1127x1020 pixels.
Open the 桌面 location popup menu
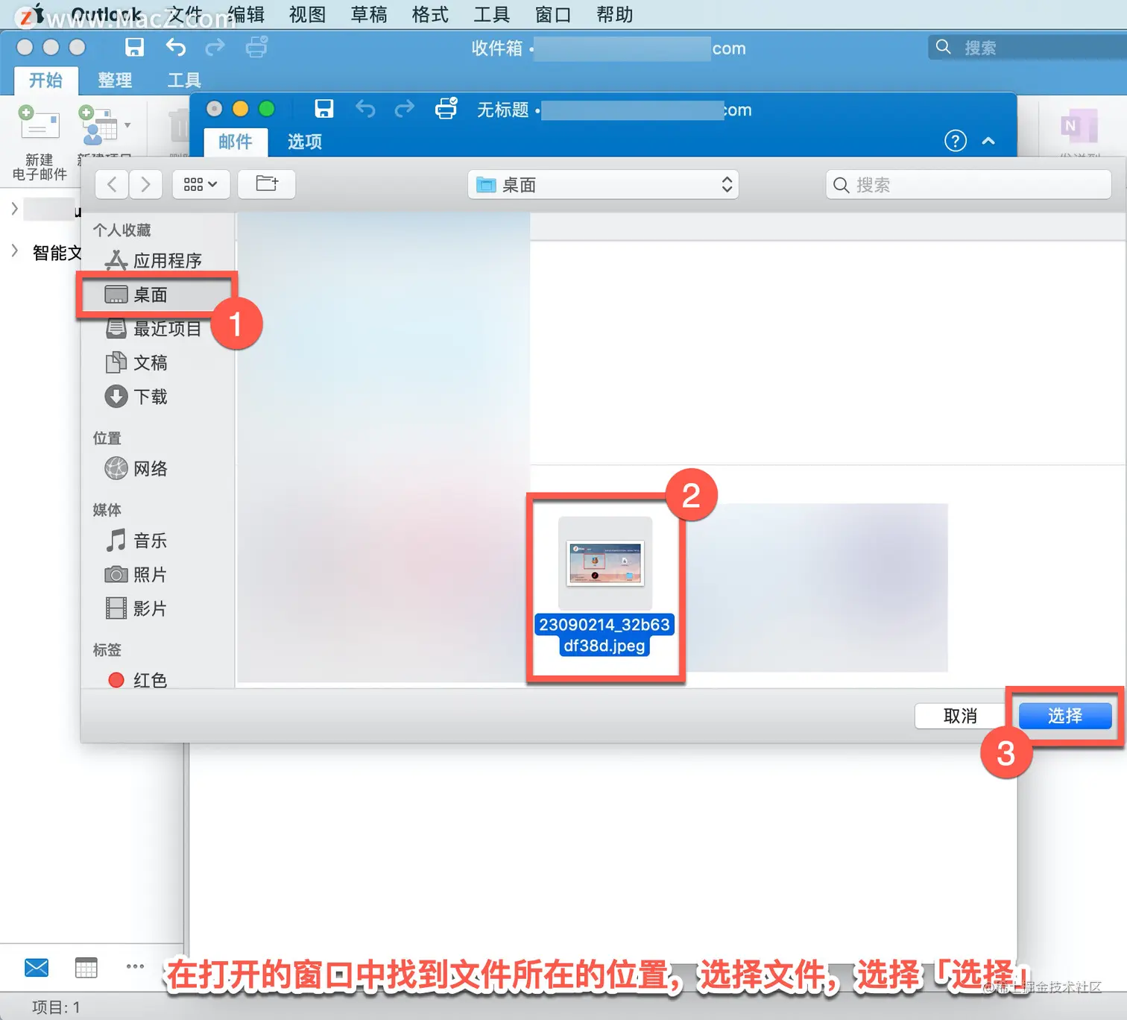[603, 185]
